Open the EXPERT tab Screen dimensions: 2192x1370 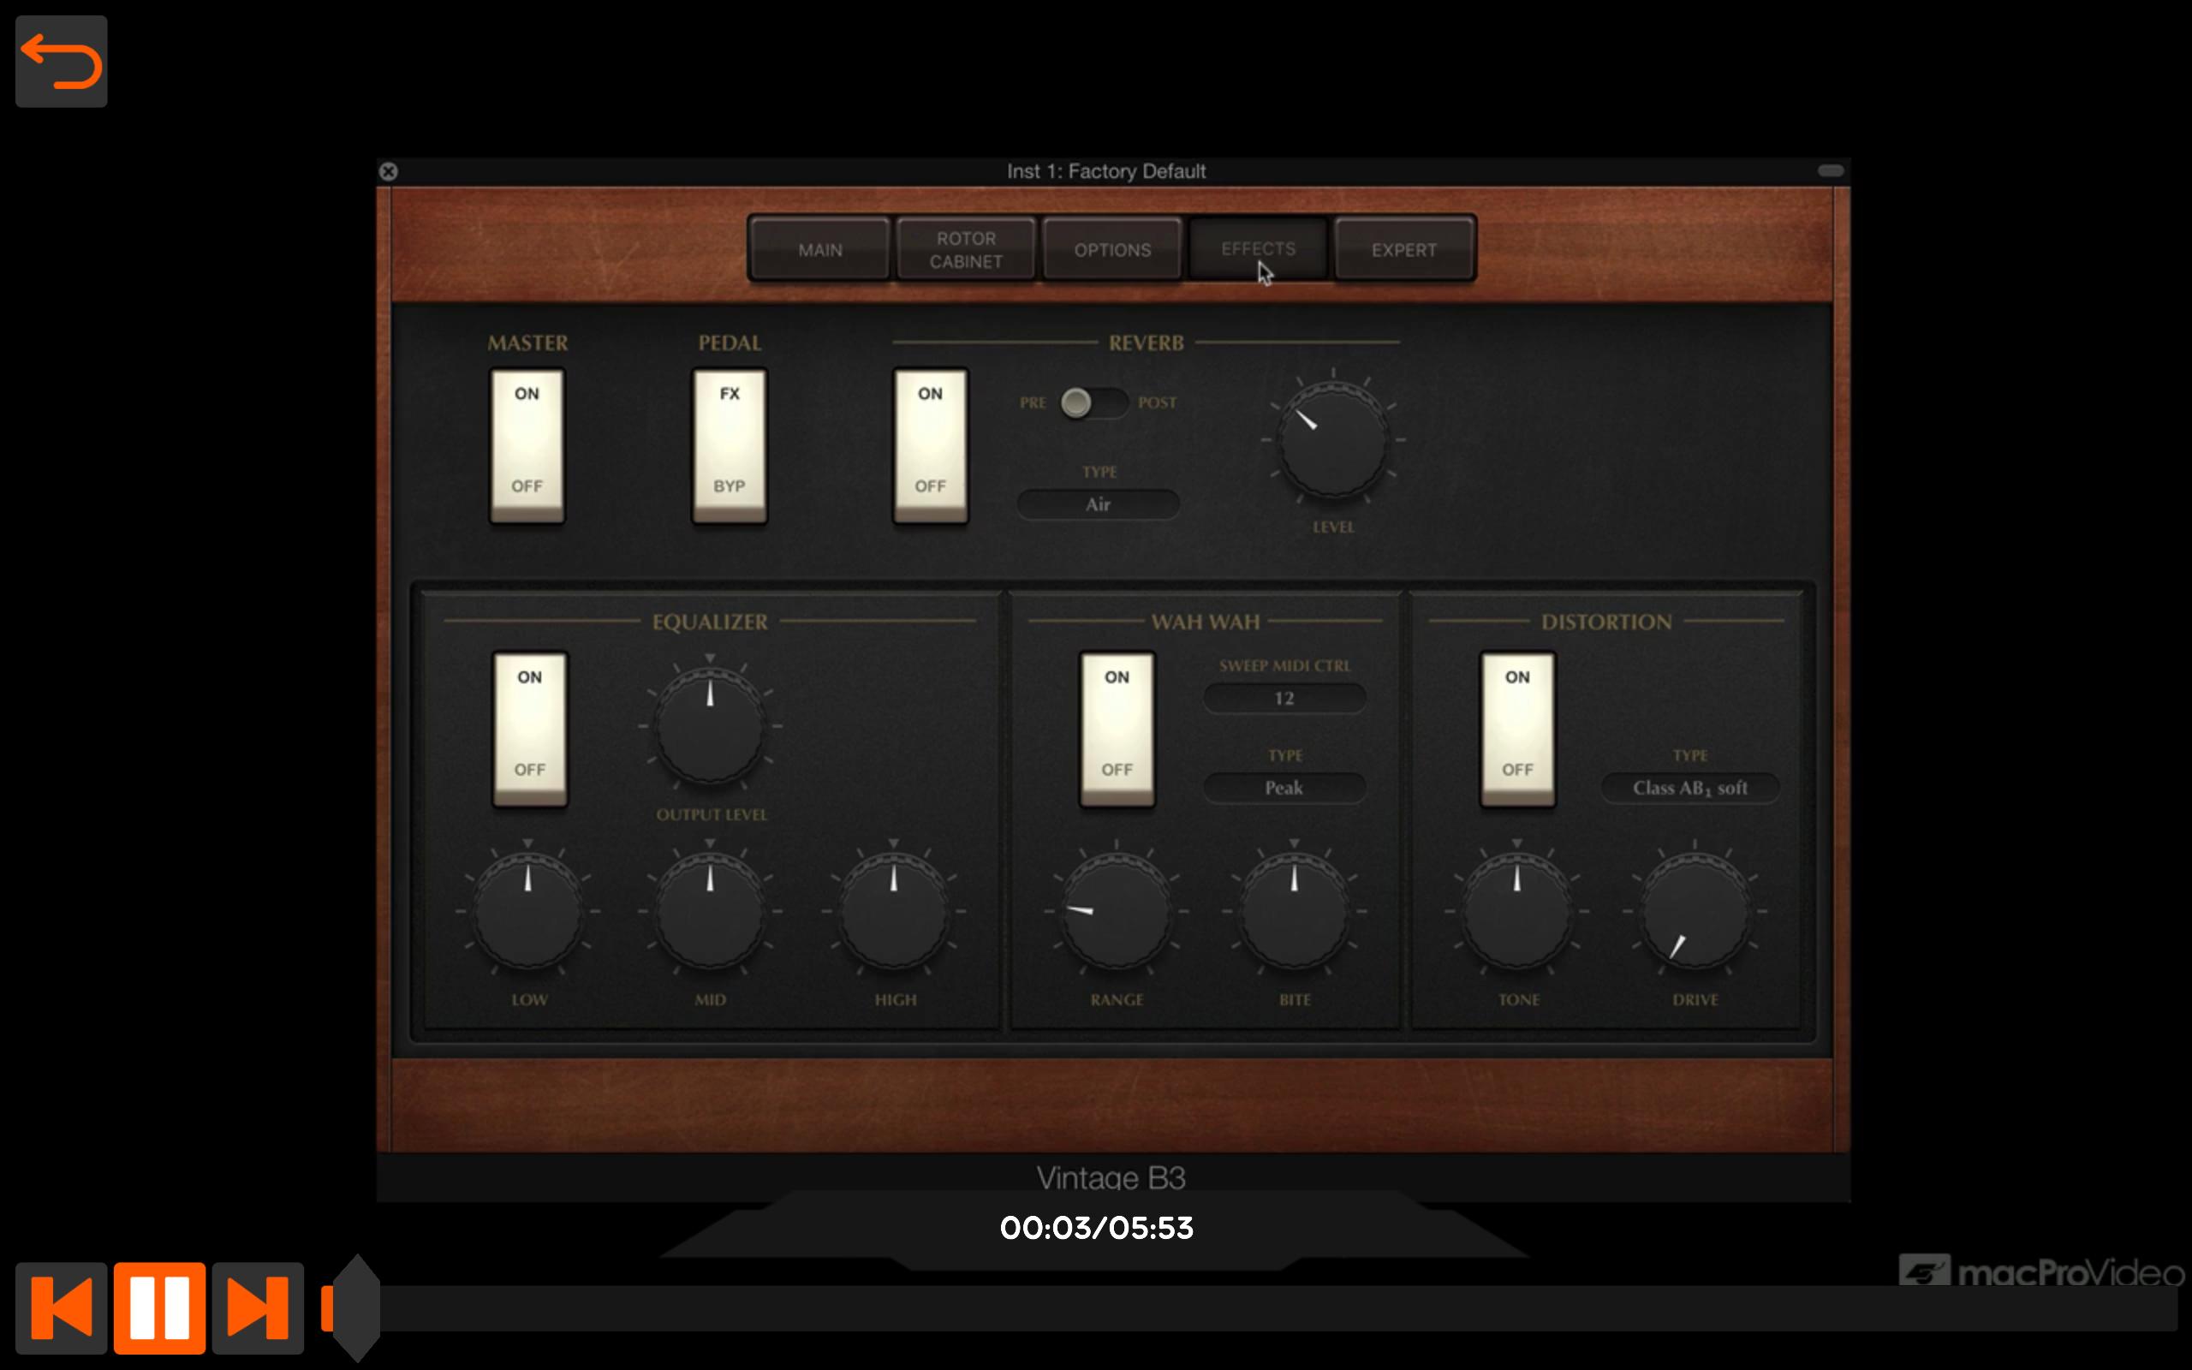coord(1404,249)
